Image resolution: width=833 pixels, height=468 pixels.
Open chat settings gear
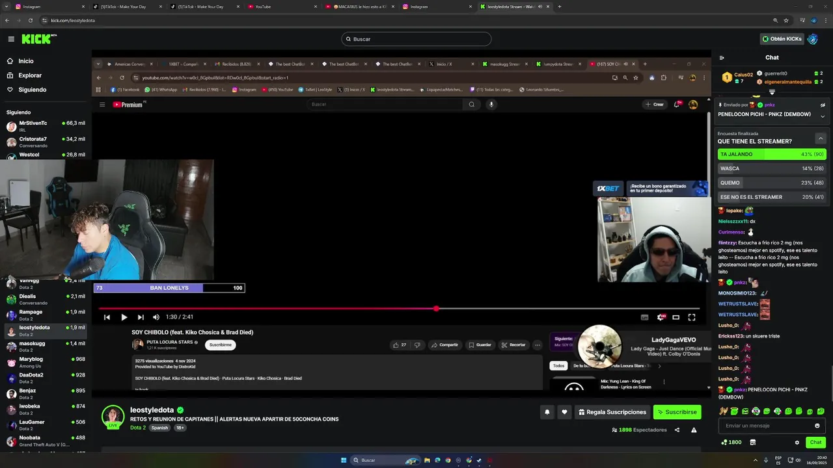click(x=797, y=443)
